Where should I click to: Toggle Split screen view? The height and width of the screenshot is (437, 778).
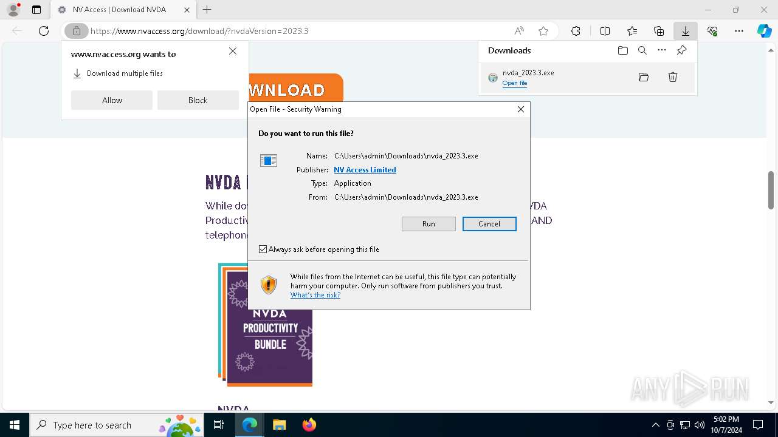point(605,31)
